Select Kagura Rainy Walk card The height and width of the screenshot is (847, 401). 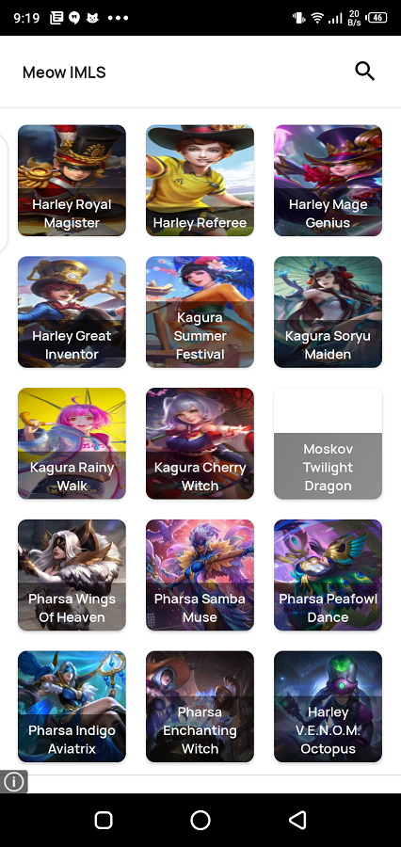pyautogui.click(x=72, y=443)
